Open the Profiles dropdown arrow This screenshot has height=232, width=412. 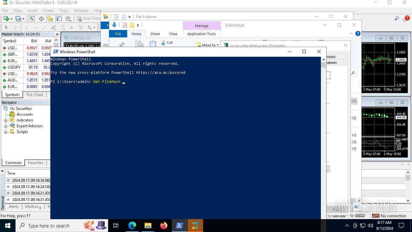(23, 19)
